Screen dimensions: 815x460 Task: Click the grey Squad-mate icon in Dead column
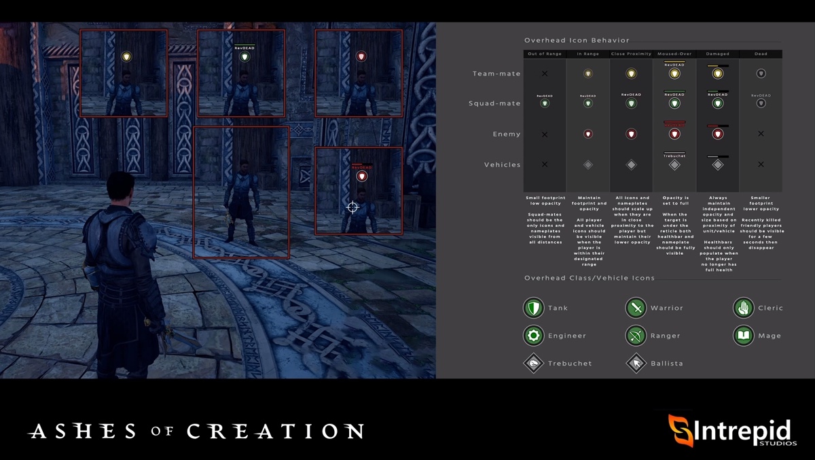(x=761, y=103)
